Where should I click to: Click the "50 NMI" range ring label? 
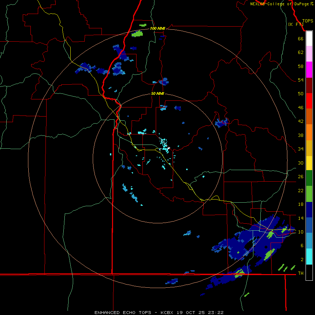157,93
